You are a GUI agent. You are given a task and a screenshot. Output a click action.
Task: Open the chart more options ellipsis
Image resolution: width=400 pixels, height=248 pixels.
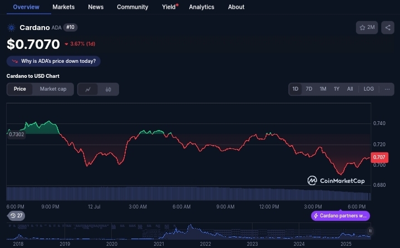click(387, 89)
